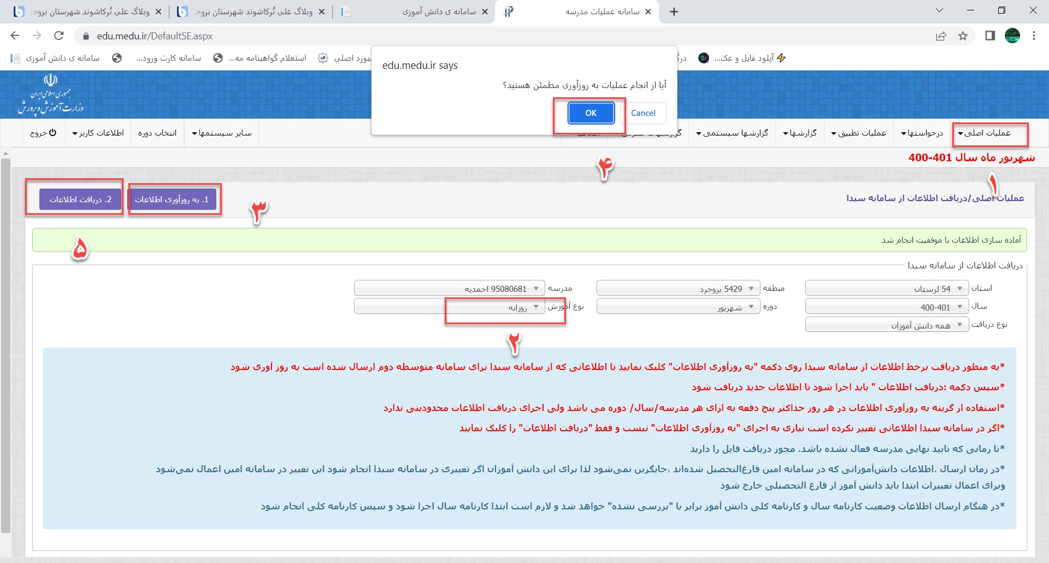Expand the منطقه region dropdown

click(677, 289)
